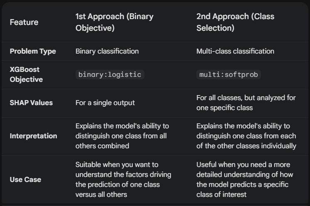This screenshot has height=206, width=310.
Task: Select the 'Use Case' row label
Action: tap(25, 179)
